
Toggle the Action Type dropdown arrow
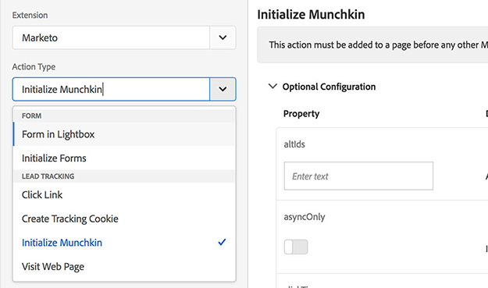pos(223,89)
